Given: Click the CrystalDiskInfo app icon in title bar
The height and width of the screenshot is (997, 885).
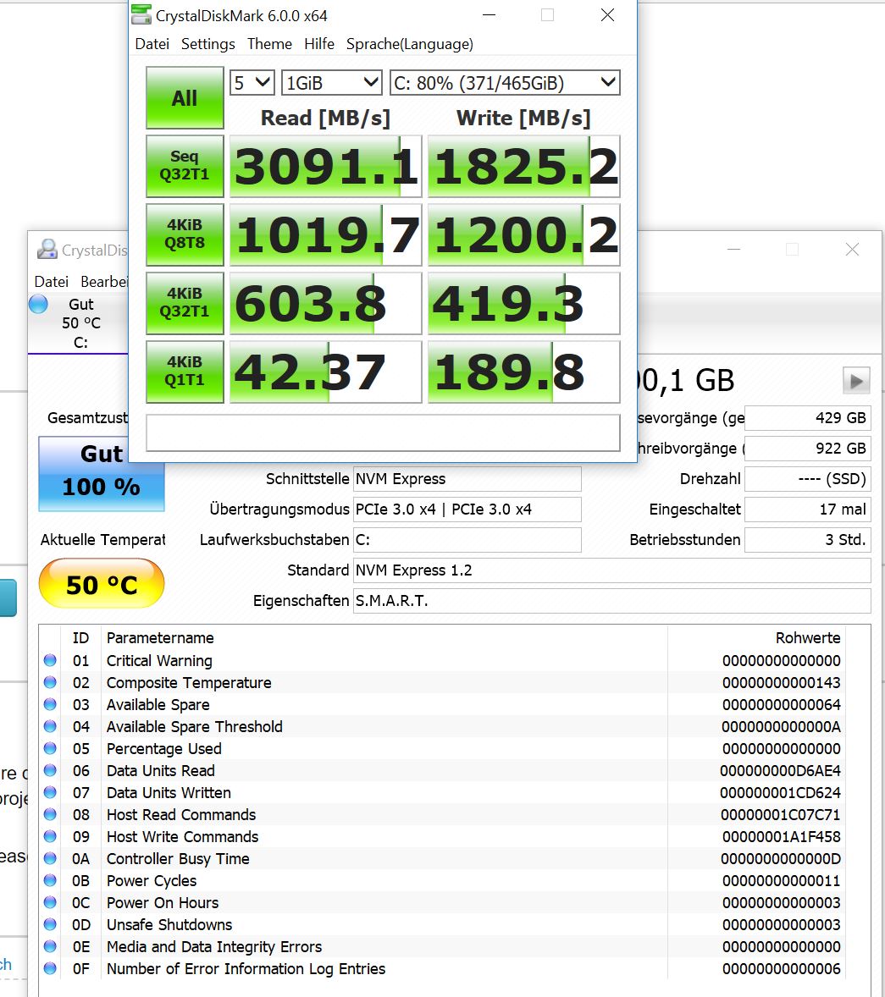Looking at the screenshot, I should pos(47,249).
